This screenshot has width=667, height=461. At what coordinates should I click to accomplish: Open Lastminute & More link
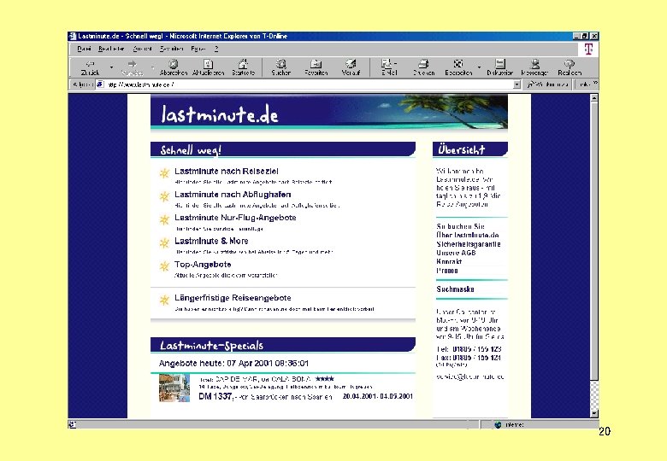coord(211,241)
